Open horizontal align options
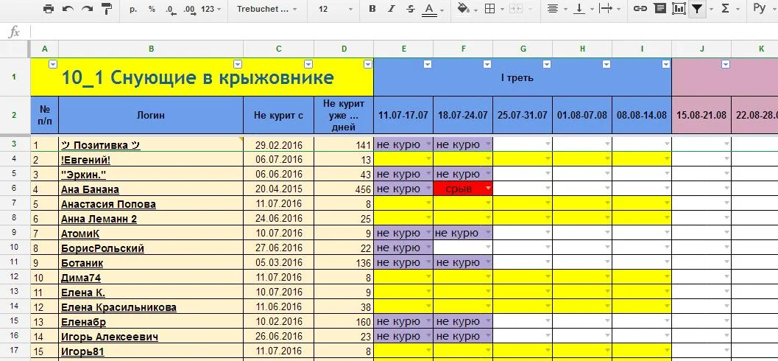 click(x=552, y=8)
